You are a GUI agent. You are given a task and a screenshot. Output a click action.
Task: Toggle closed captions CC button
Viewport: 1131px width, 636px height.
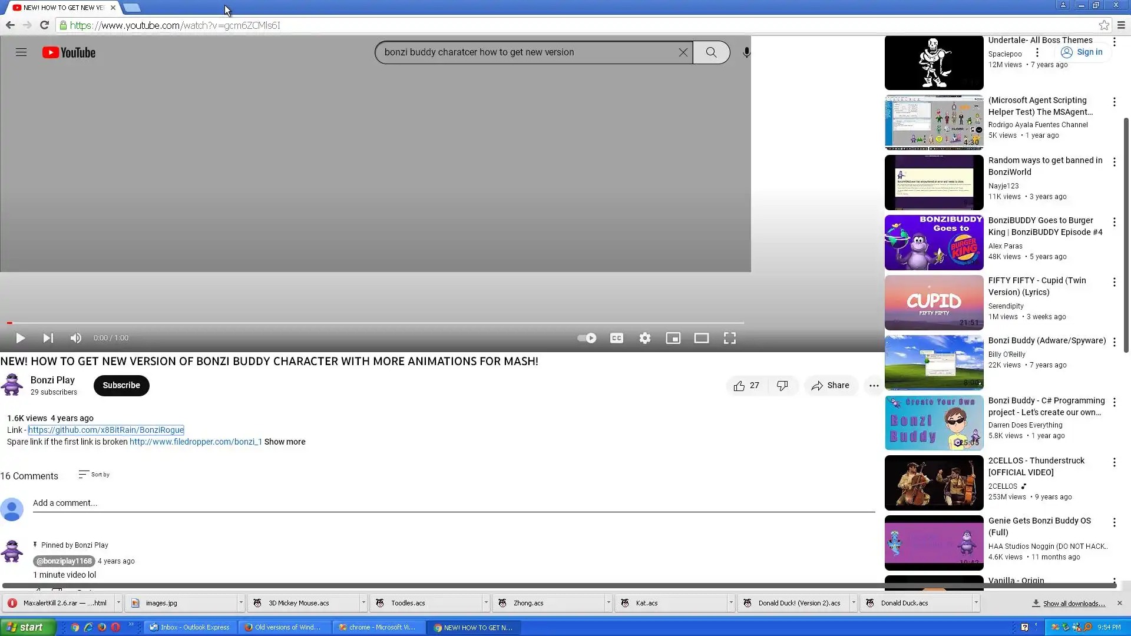click(617, 338)
